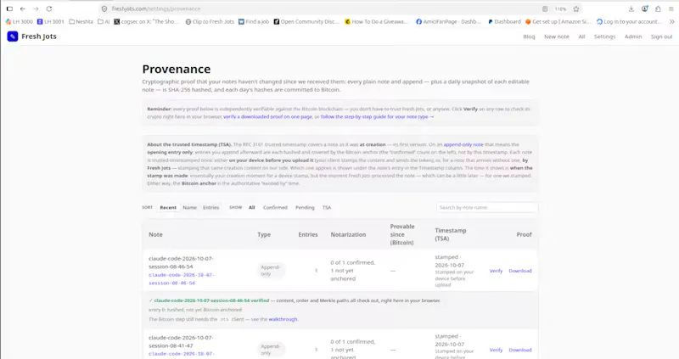
Task: Click the Fresh Jots logo icon
Action: 13,36
